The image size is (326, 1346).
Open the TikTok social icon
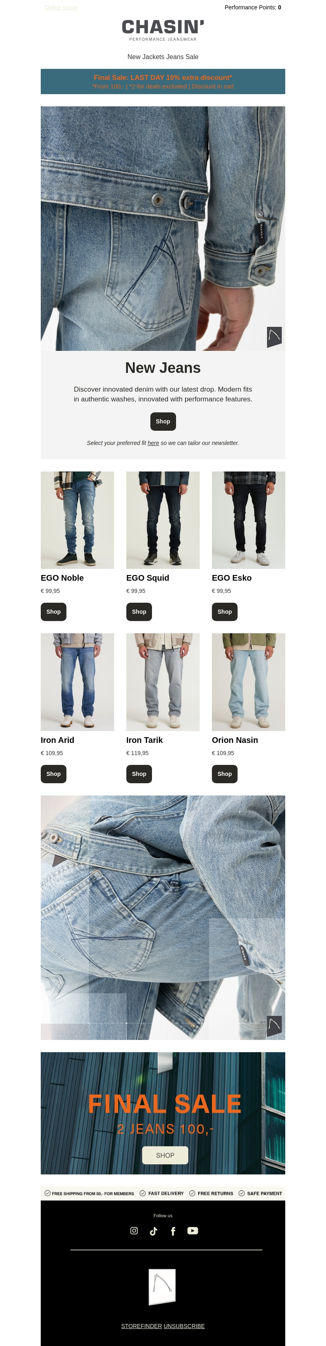tap(154, 1231)
